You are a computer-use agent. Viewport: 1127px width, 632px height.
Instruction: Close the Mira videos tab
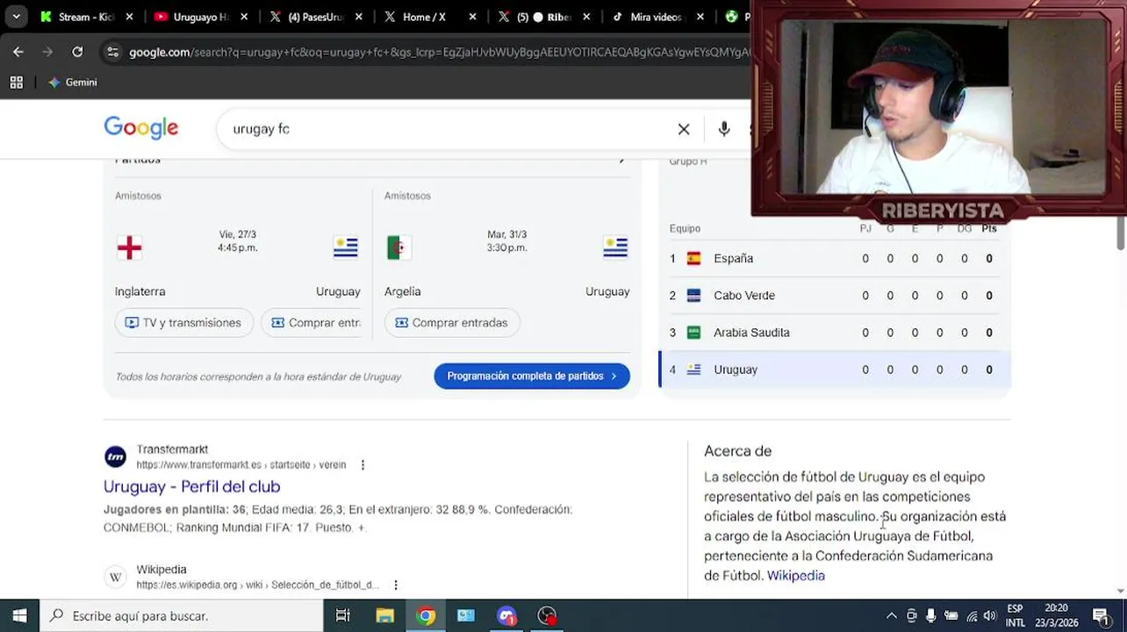(700, 17)
